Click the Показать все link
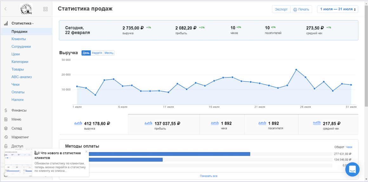Screen dimensions: 368x182 click(x=209, y=176)
